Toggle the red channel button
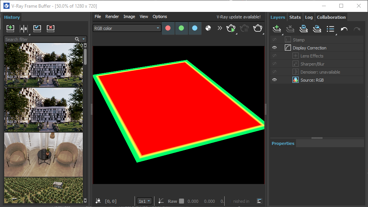This screenshot has width=368, height=207. 168,28
